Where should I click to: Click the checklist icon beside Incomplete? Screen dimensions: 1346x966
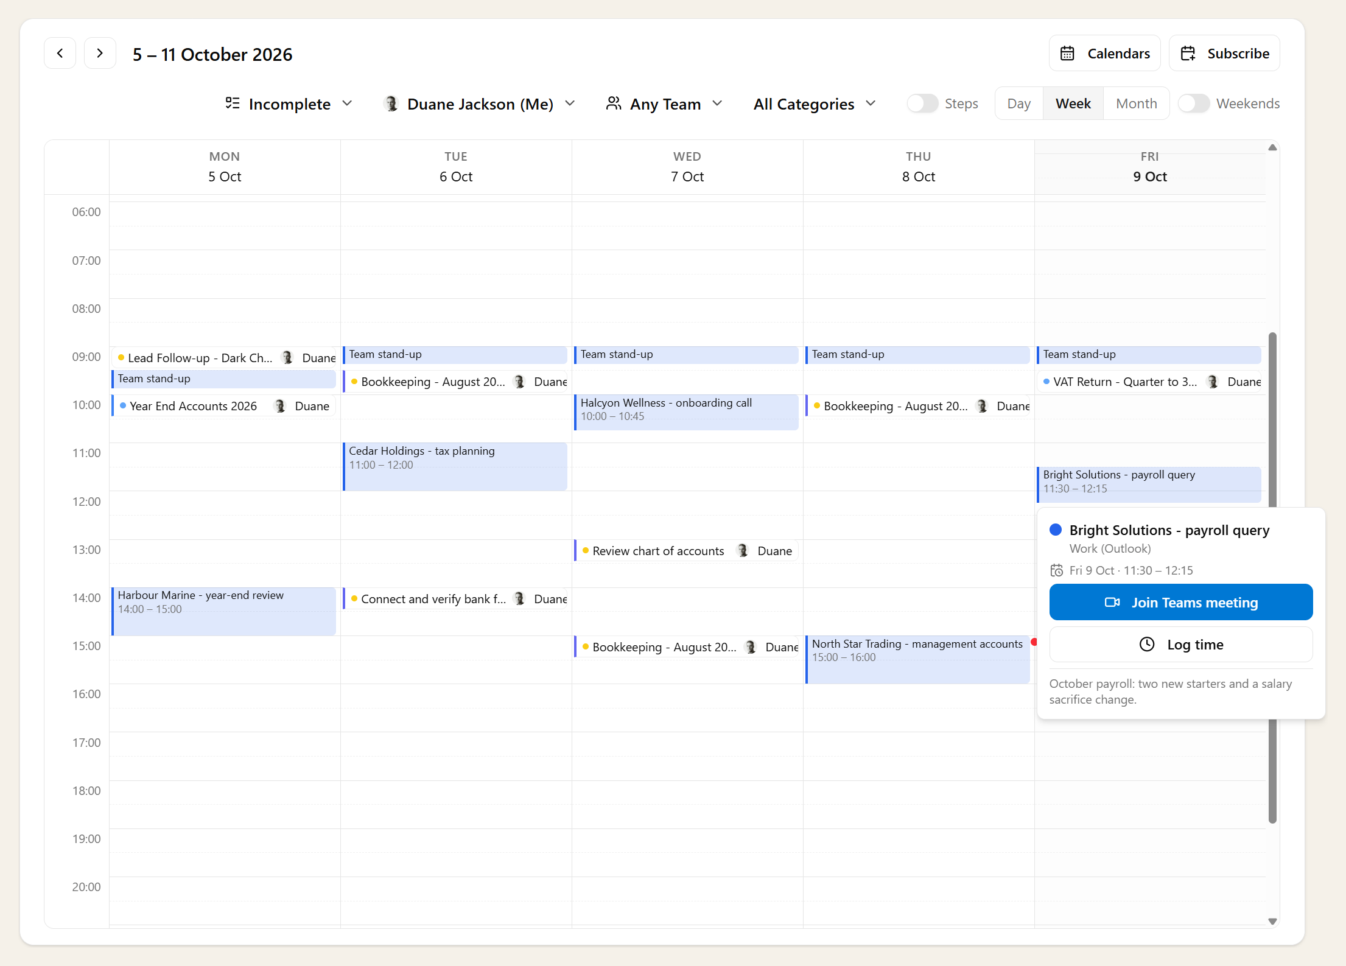(x=233, y=103)
